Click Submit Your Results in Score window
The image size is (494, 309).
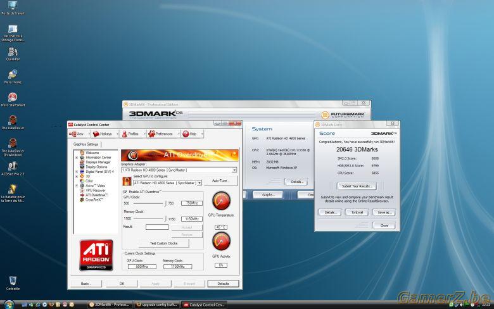357,186
